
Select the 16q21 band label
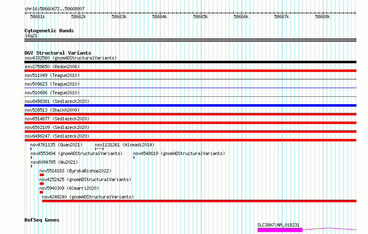(x=31, y=36)
